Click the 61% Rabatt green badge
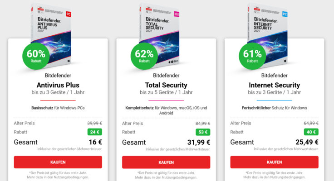This screenshot has height=181, width=334. coord(252,56)
